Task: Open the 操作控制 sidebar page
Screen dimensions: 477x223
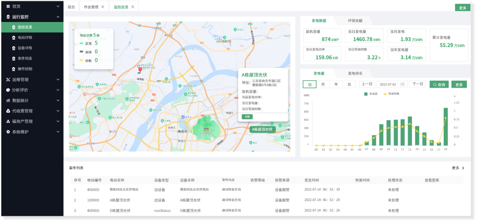Action: pos(32,69)
